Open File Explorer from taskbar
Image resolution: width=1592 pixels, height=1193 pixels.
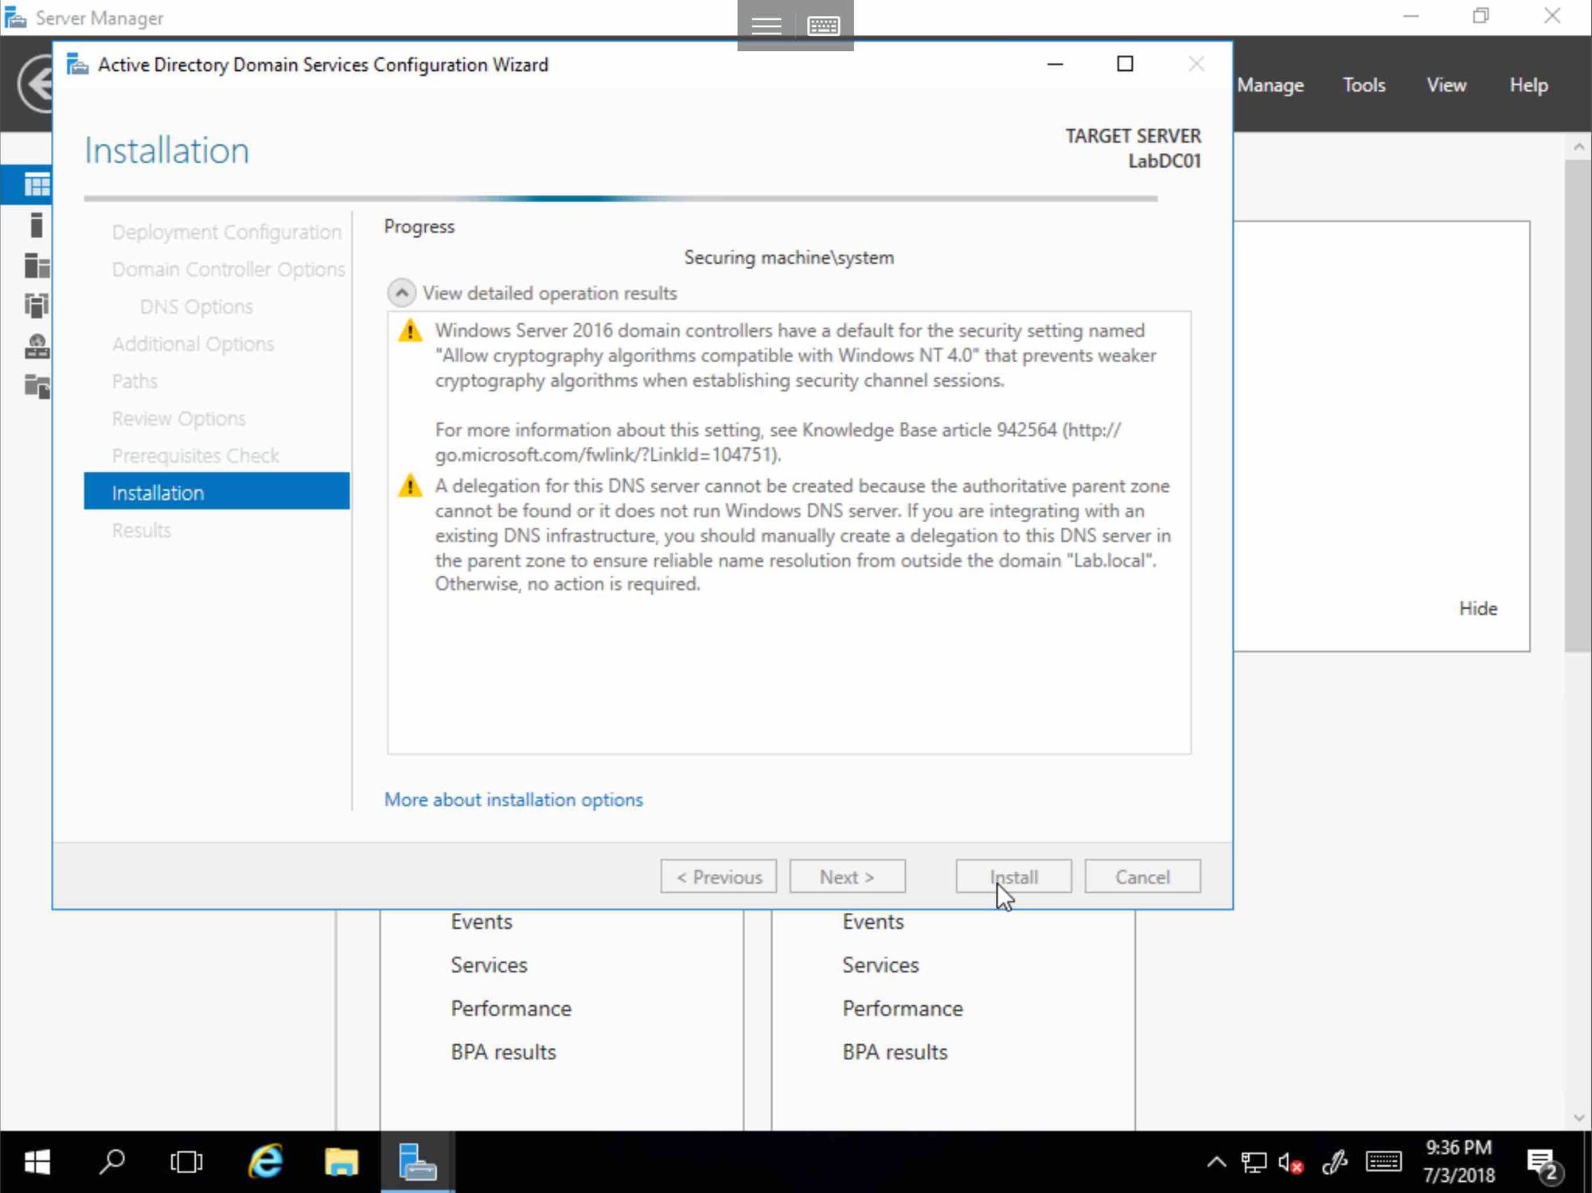341,1162
